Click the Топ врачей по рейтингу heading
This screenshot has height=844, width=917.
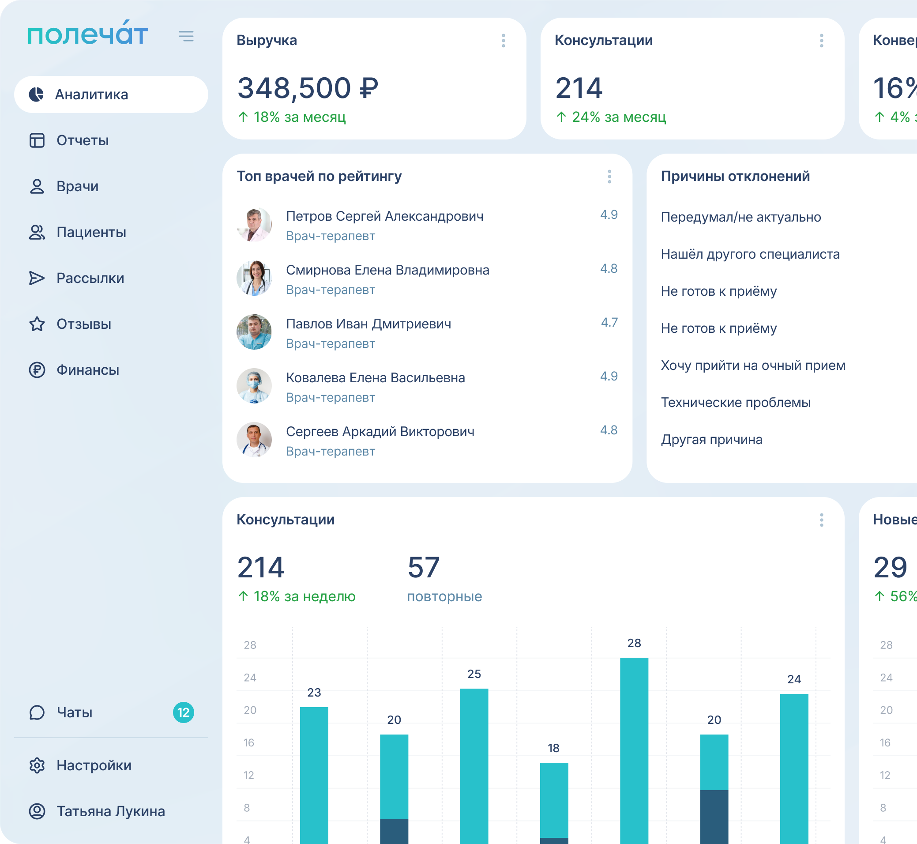coord(319,176)
